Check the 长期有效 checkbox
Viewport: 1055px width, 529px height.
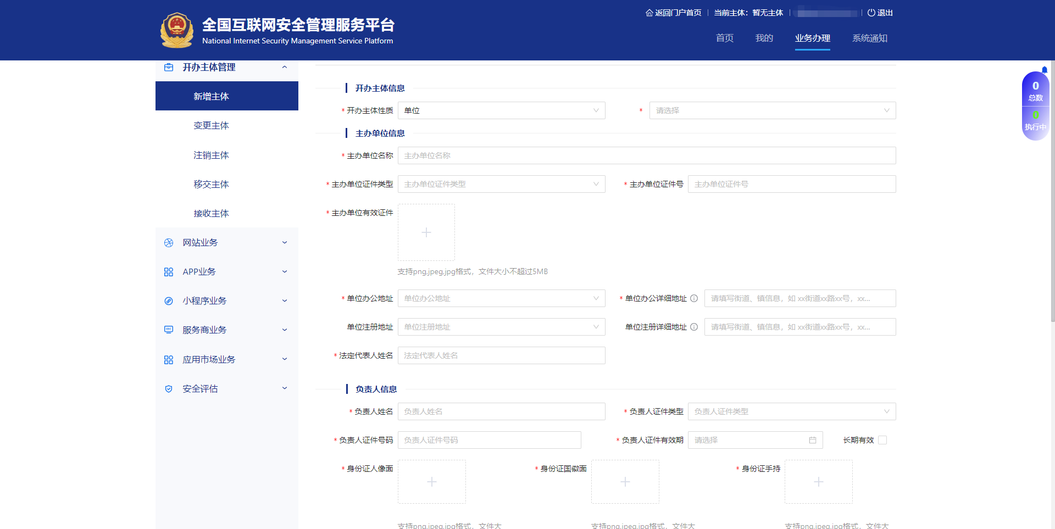click(882, 439)
